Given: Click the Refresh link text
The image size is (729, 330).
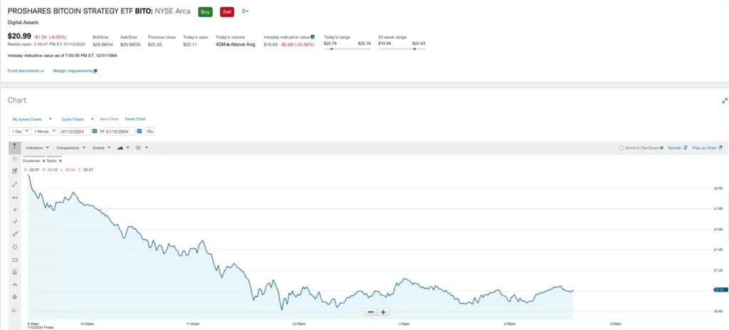Looking at the screenshot, I should (x=675, y=148).
